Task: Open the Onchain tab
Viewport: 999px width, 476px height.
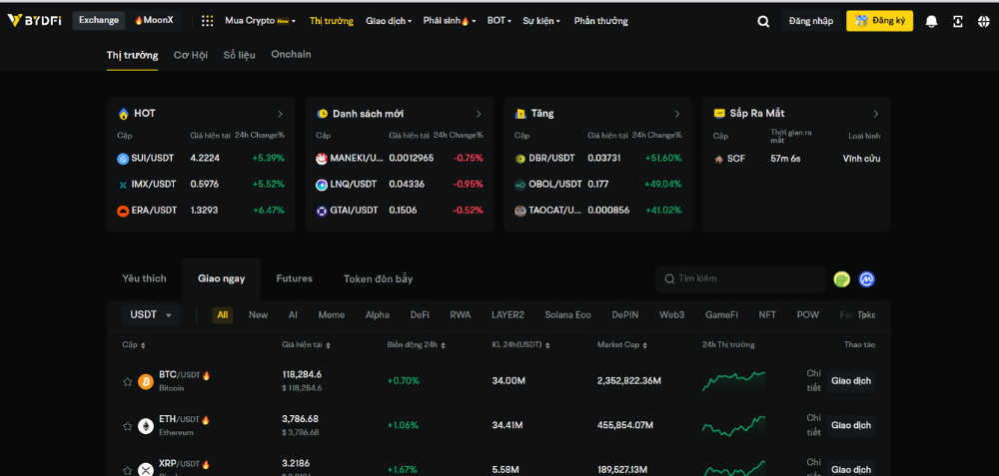Action: point(291,55)
